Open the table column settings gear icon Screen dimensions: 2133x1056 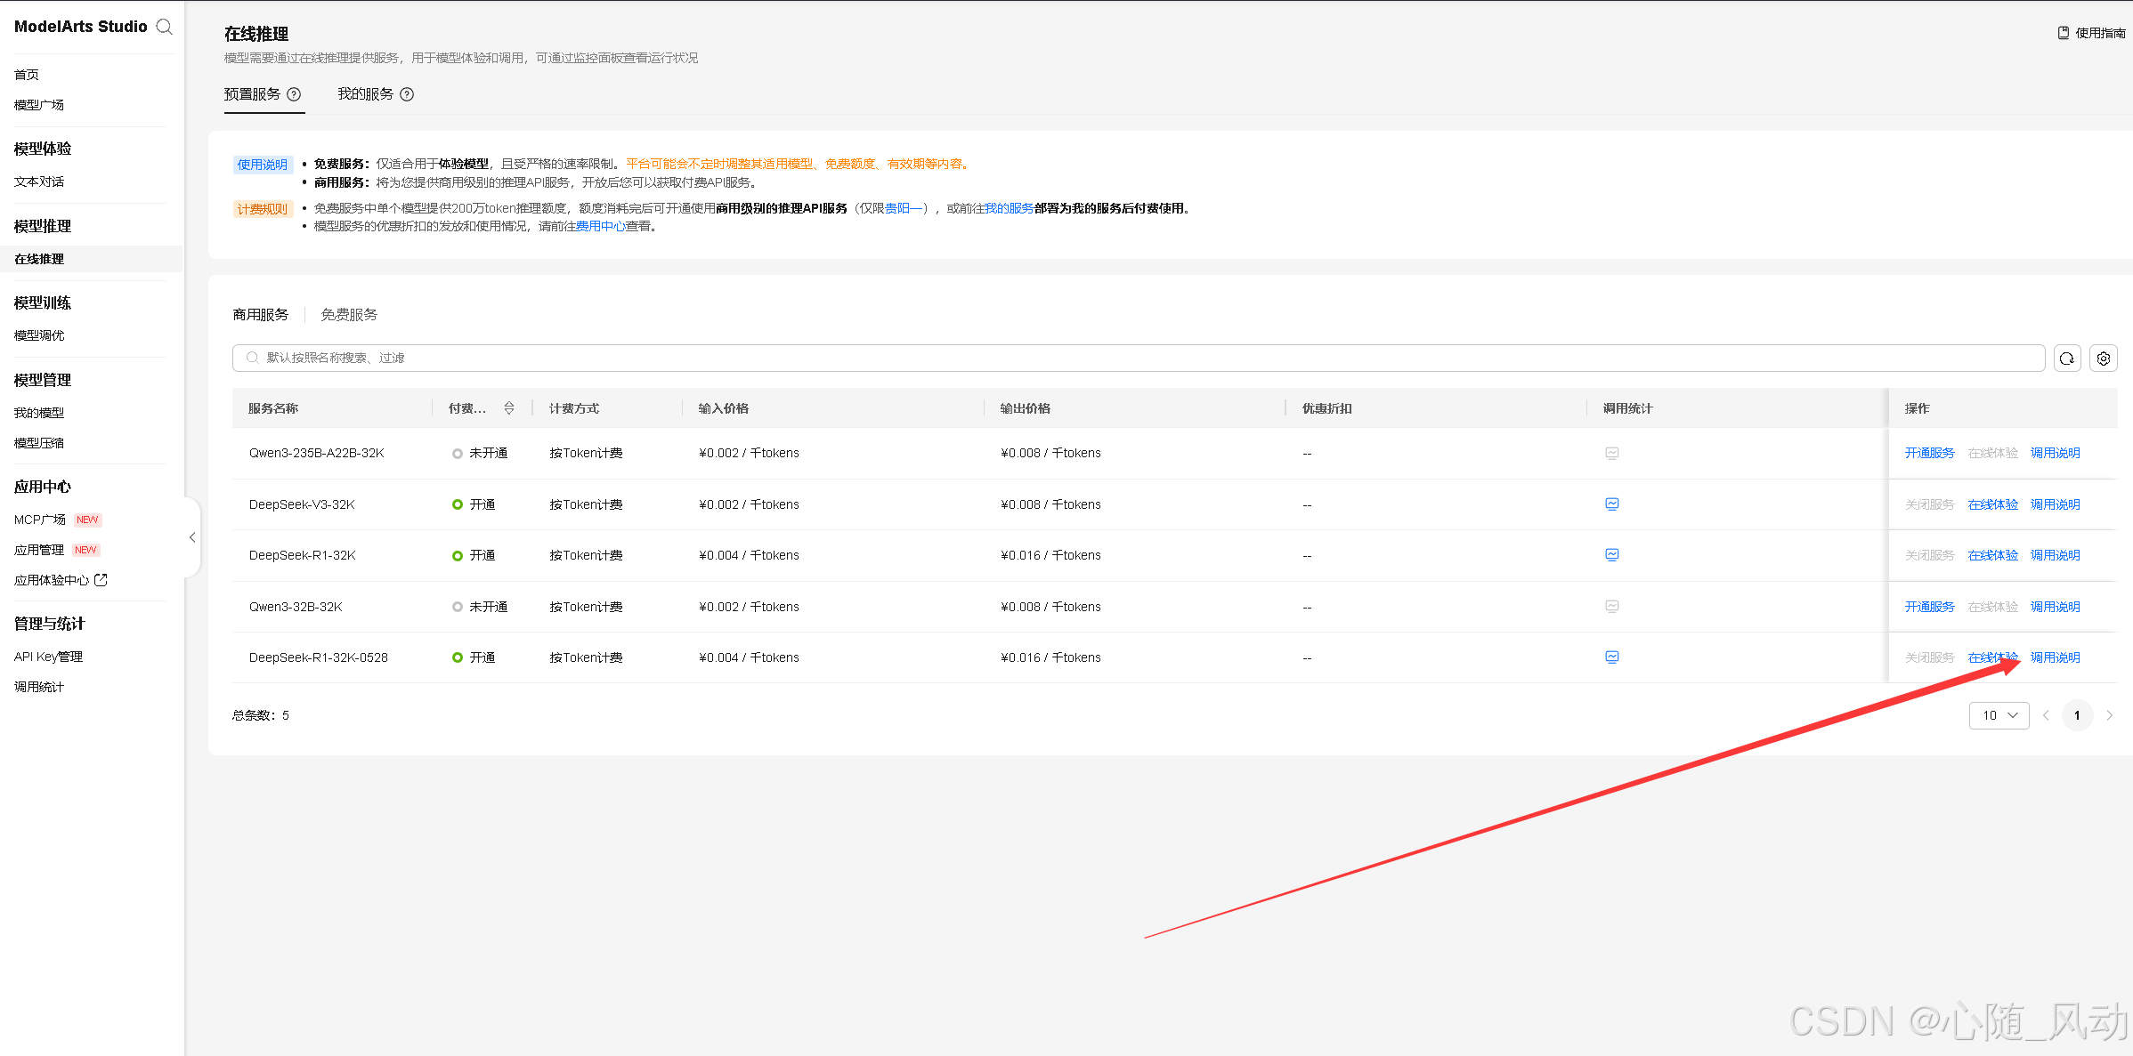point(2104,359)
